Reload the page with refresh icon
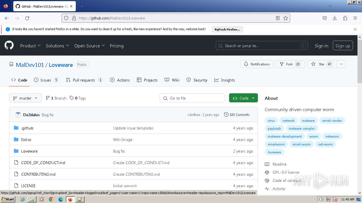 27,18
